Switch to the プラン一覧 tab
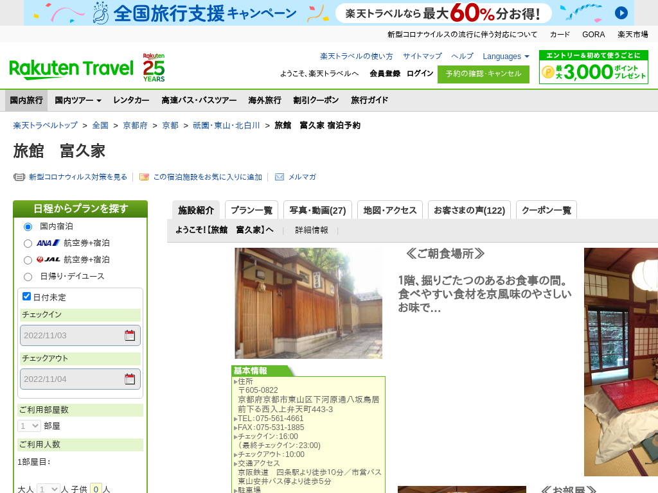Image resolution: width=658 pixels, height=493 pixels. click(x=251, y=210)
